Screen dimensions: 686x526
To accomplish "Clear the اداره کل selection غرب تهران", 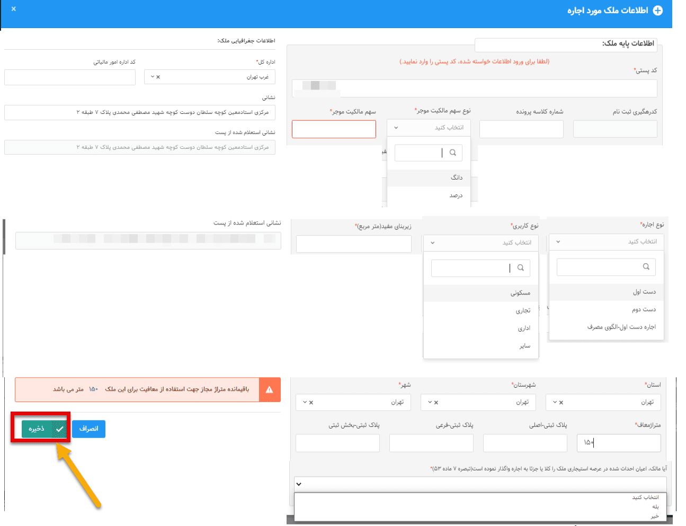I will click(158, 77).
